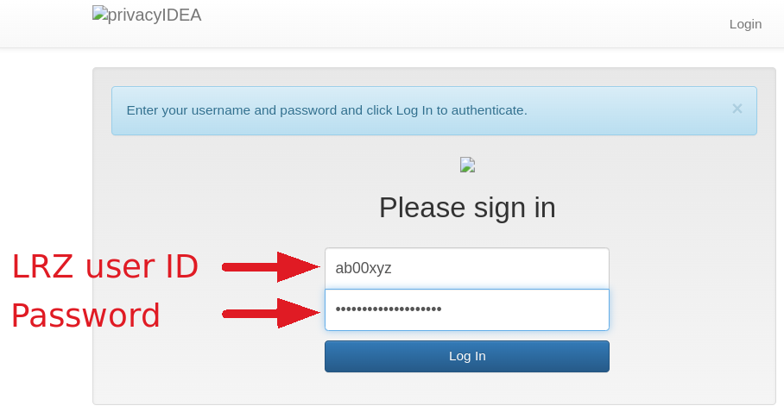784x412 pixels.
Task: Click the authentication instruction message text
Action: tap(326, 110)
